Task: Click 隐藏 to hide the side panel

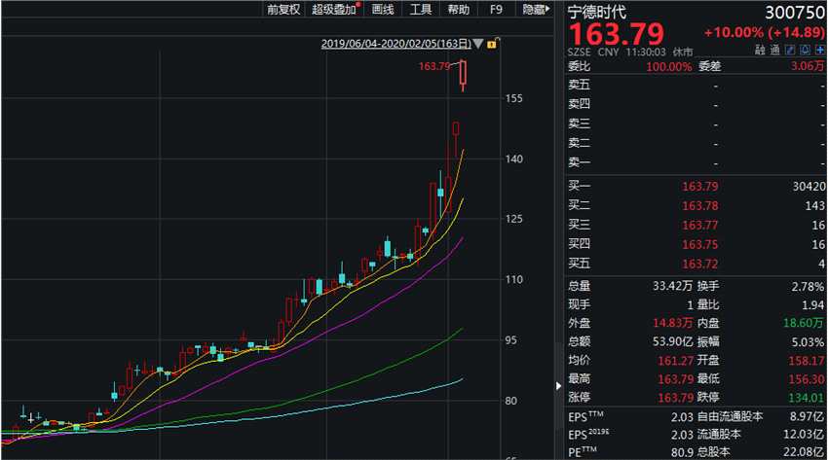Action: point(536,10)
